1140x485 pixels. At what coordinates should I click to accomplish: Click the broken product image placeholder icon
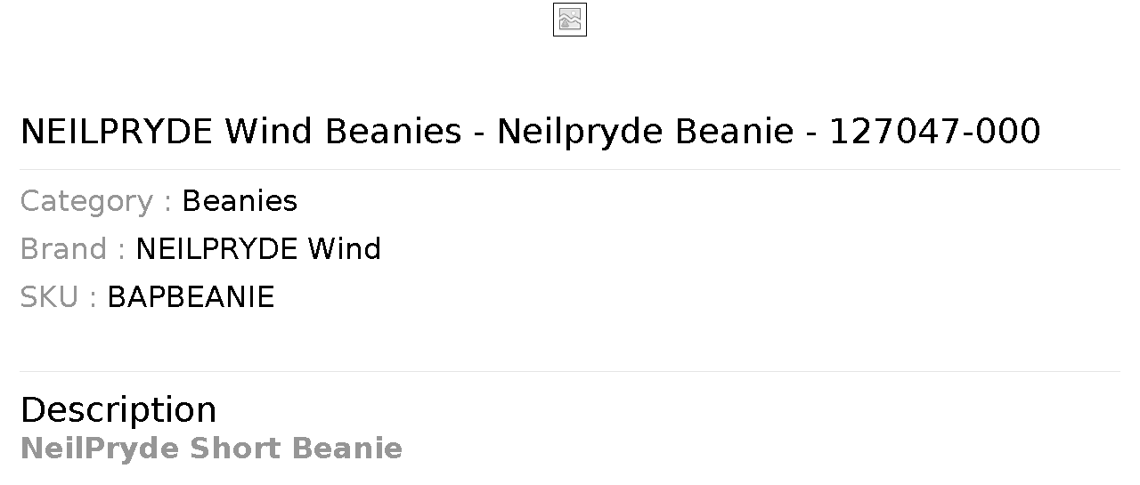pos(570,20)
